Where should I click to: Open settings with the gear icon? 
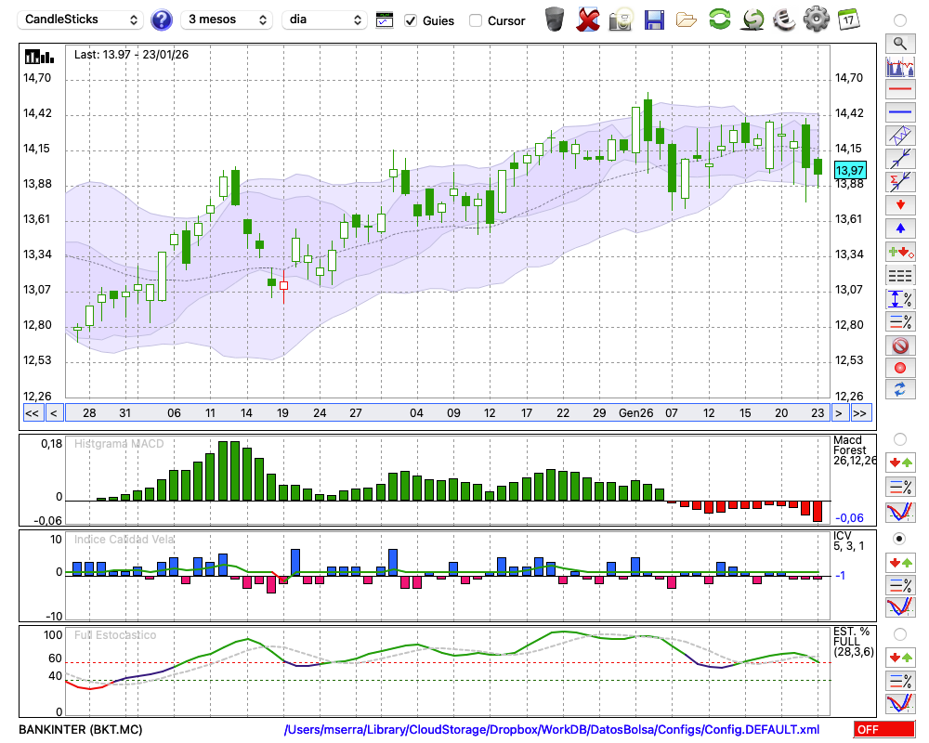pyautogui.click(x=816, y=19)
